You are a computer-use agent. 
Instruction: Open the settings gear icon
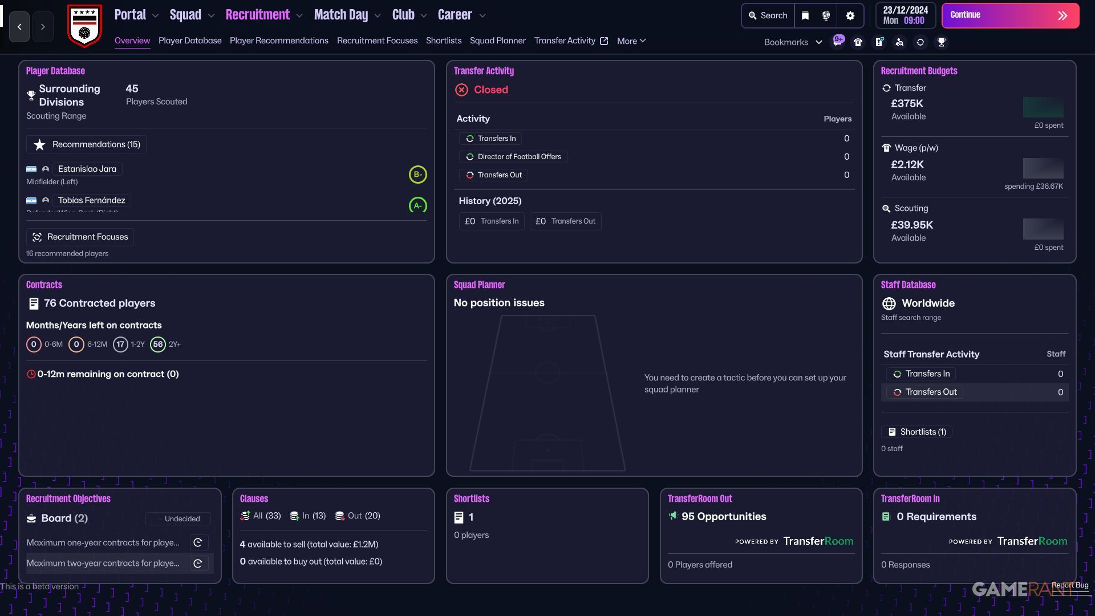pos(850,15)
